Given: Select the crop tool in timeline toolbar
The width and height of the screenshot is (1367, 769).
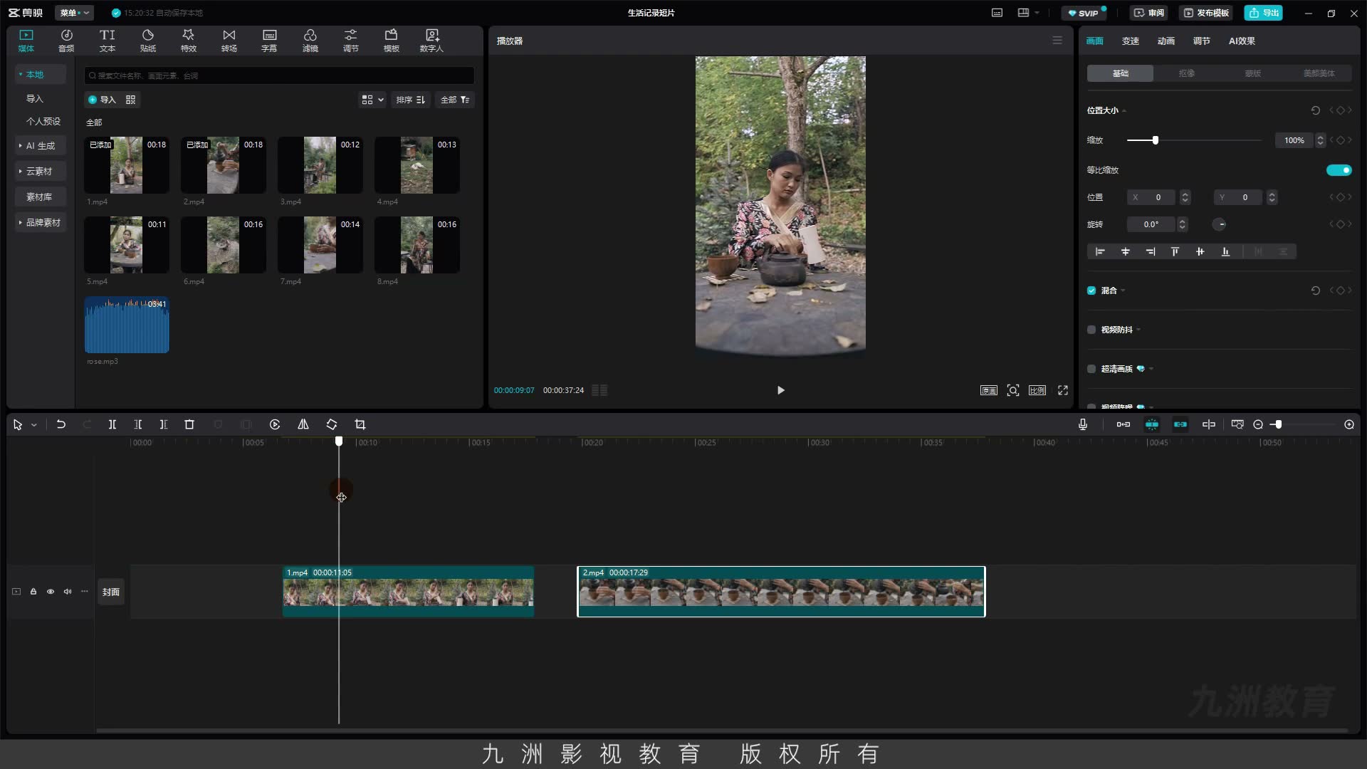Looking at the screenshot, I should pos(360,424).
